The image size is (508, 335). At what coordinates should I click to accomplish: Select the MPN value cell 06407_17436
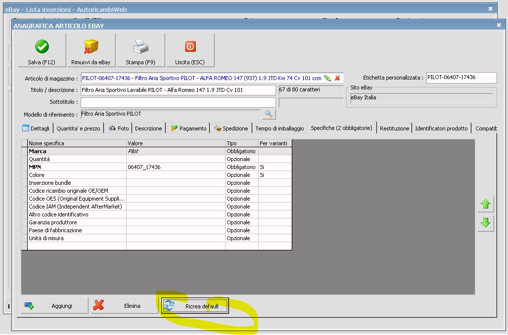(x=176, y=167)
